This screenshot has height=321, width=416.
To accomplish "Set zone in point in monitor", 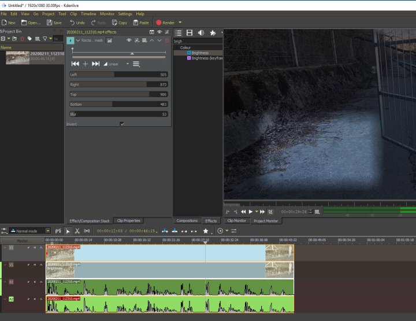I will [x=228, y=212].
